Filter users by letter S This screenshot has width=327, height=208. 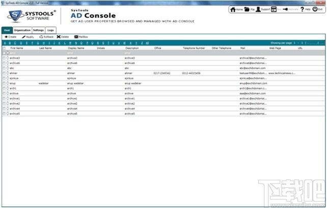tap(103, 43)
